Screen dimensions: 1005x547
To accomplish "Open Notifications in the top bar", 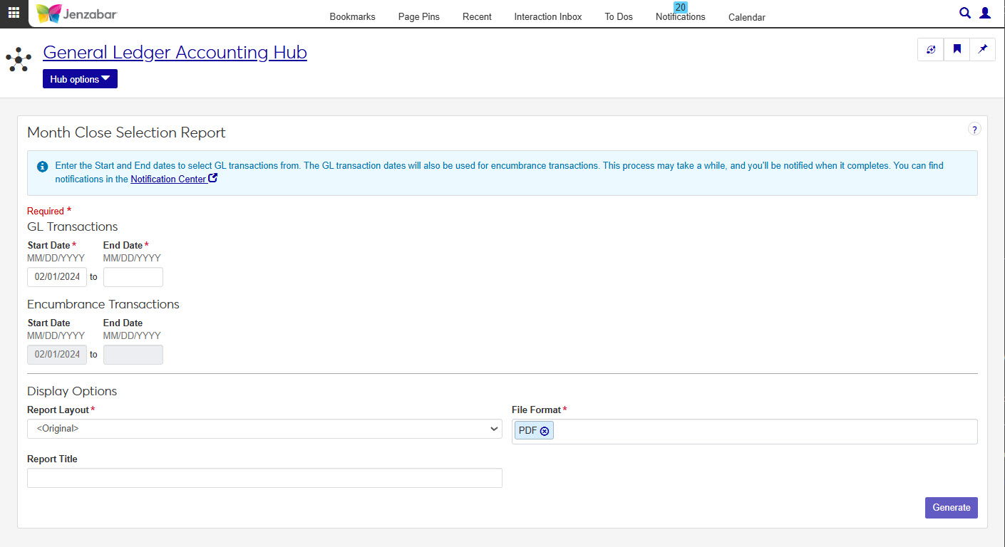I will [x=680, y=16].
